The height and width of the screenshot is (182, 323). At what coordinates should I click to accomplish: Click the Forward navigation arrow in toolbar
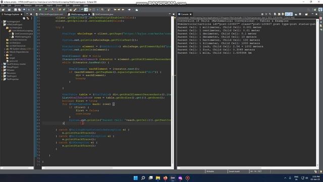129,10
